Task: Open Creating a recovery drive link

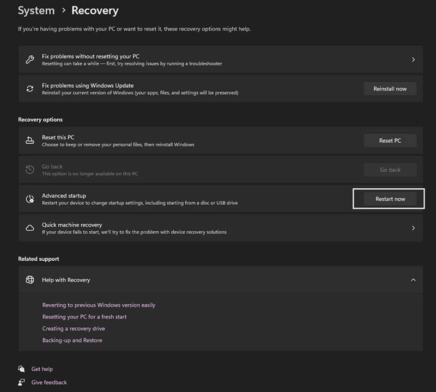Action: pos(74,328)
